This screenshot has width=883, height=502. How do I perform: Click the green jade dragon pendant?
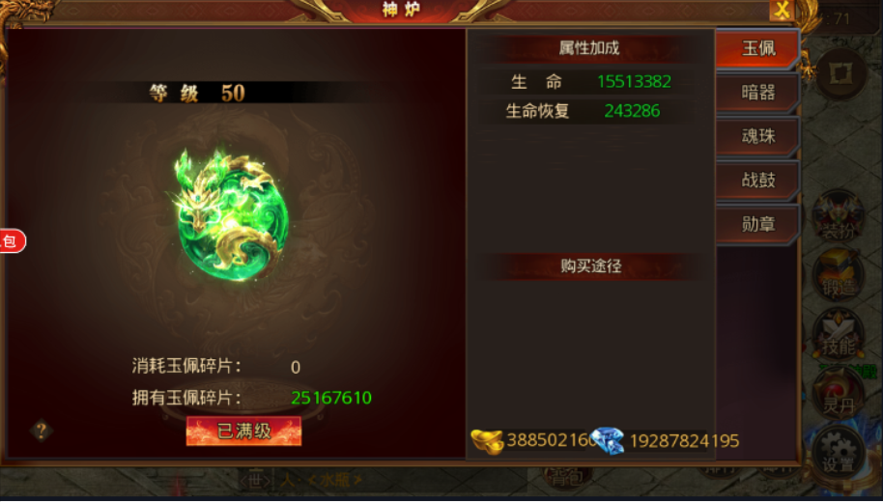click(230, 214)
